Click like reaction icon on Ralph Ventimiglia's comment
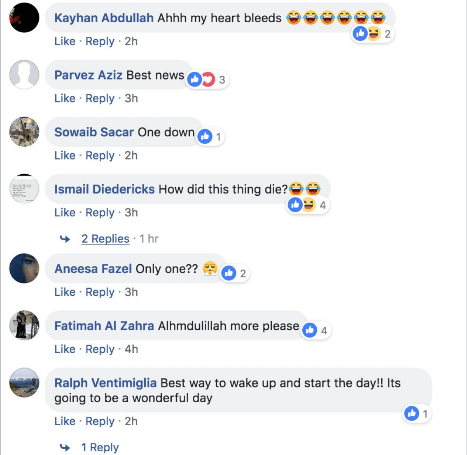Image resolution: width=467 pixels, height=455 pixels. [412, 413]
